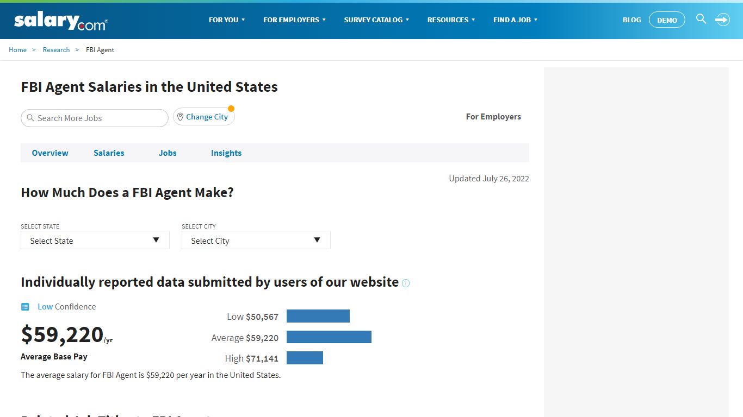Expand the Find a Job menu

(x=515, y=20)
